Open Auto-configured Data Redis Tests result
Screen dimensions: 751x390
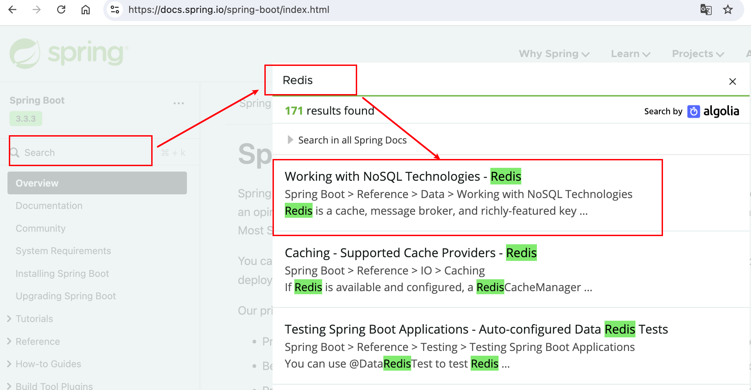coord(476,329)
